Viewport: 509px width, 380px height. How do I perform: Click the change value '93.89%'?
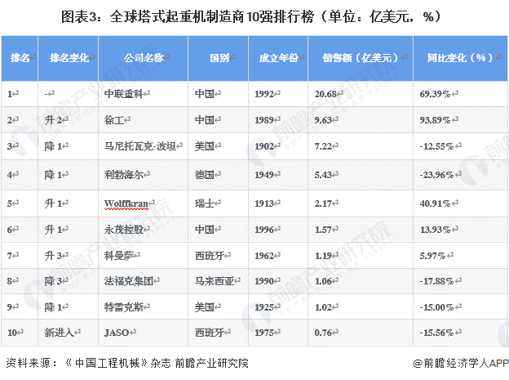point(435,120)
